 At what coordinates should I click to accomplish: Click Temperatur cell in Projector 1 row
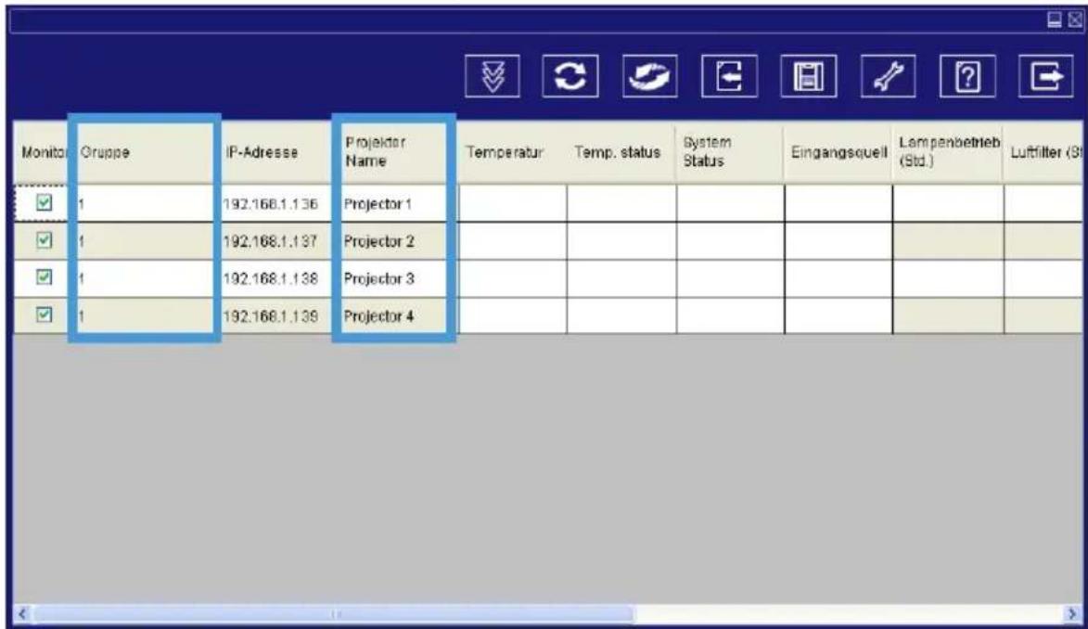coord(512,203)
